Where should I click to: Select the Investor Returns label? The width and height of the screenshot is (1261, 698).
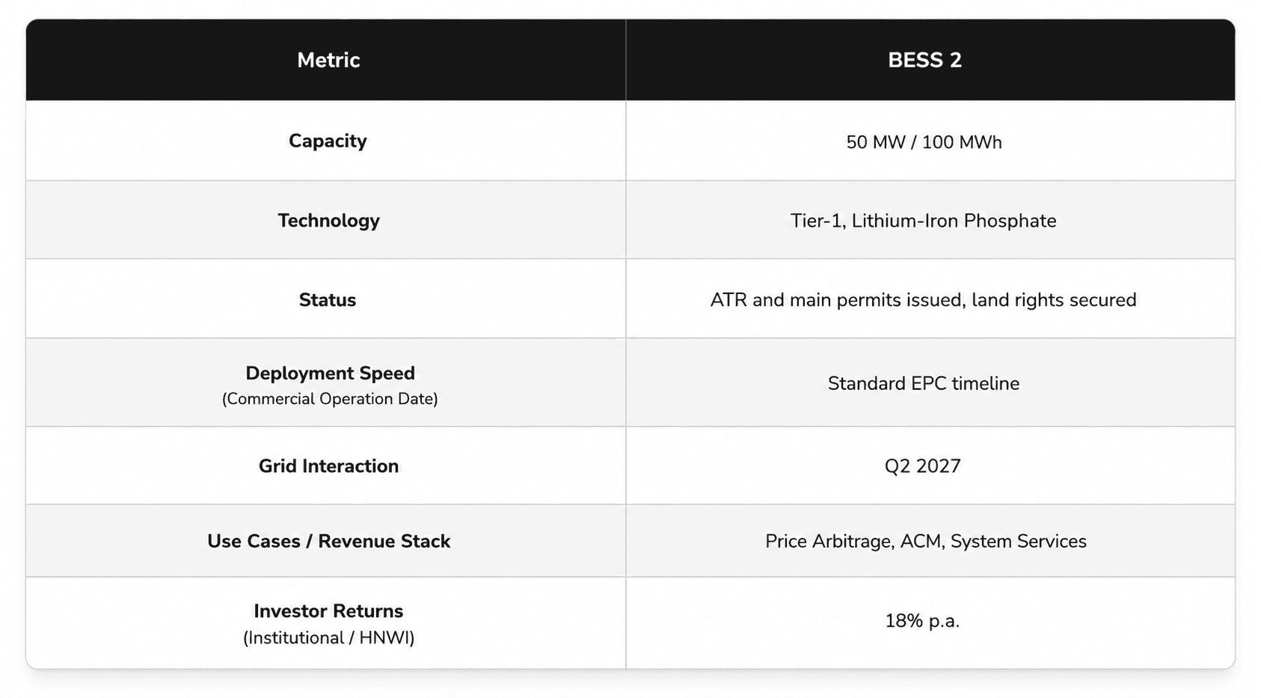pyautogui.click(x=328, y=610)
